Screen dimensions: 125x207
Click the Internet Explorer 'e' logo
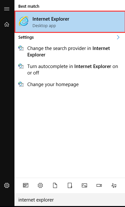[23, 21]
